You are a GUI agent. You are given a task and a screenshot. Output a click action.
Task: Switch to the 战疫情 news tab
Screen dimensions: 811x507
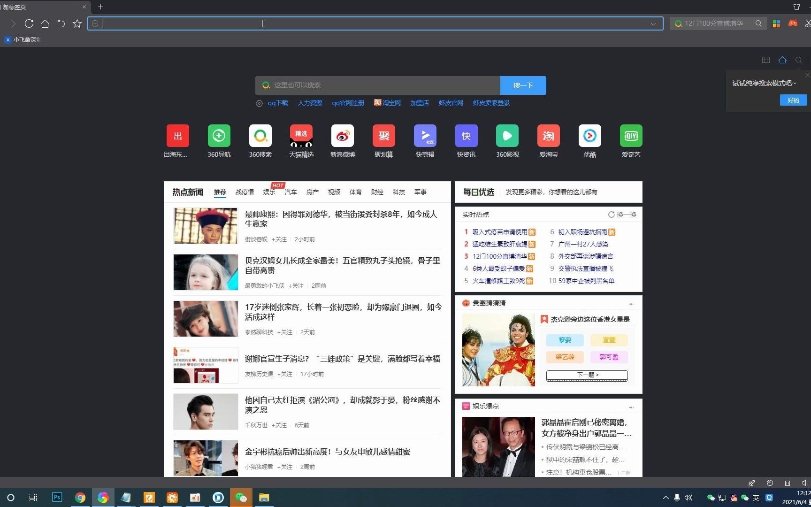245,192
